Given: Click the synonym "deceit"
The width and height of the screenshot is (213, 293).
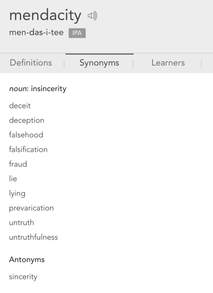Looking at the screenshot, I should click(20, 106).
